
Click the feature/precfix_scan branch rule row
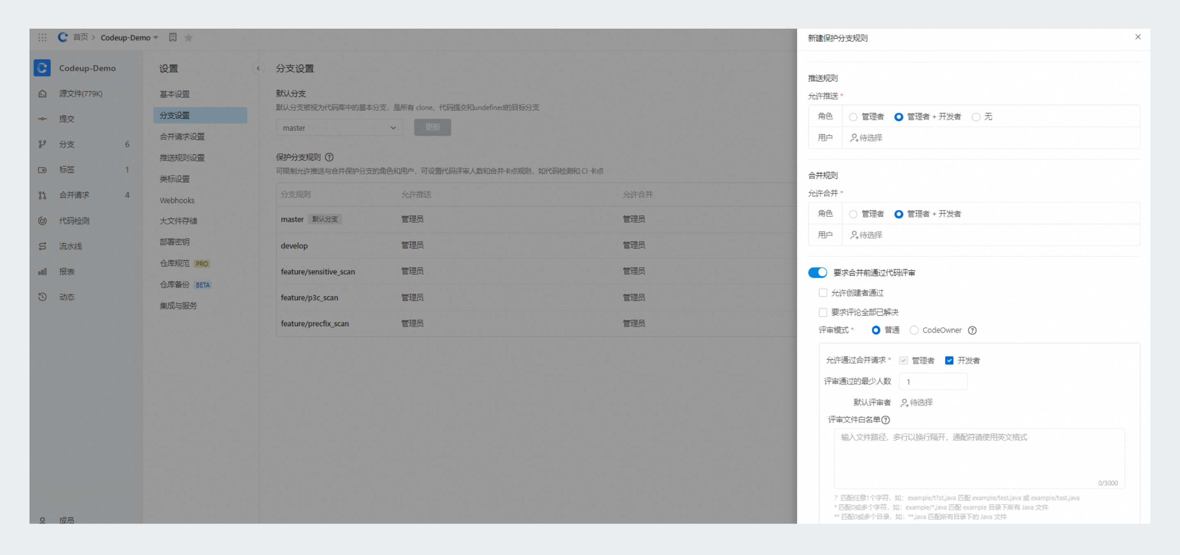[x=536, y=324]
